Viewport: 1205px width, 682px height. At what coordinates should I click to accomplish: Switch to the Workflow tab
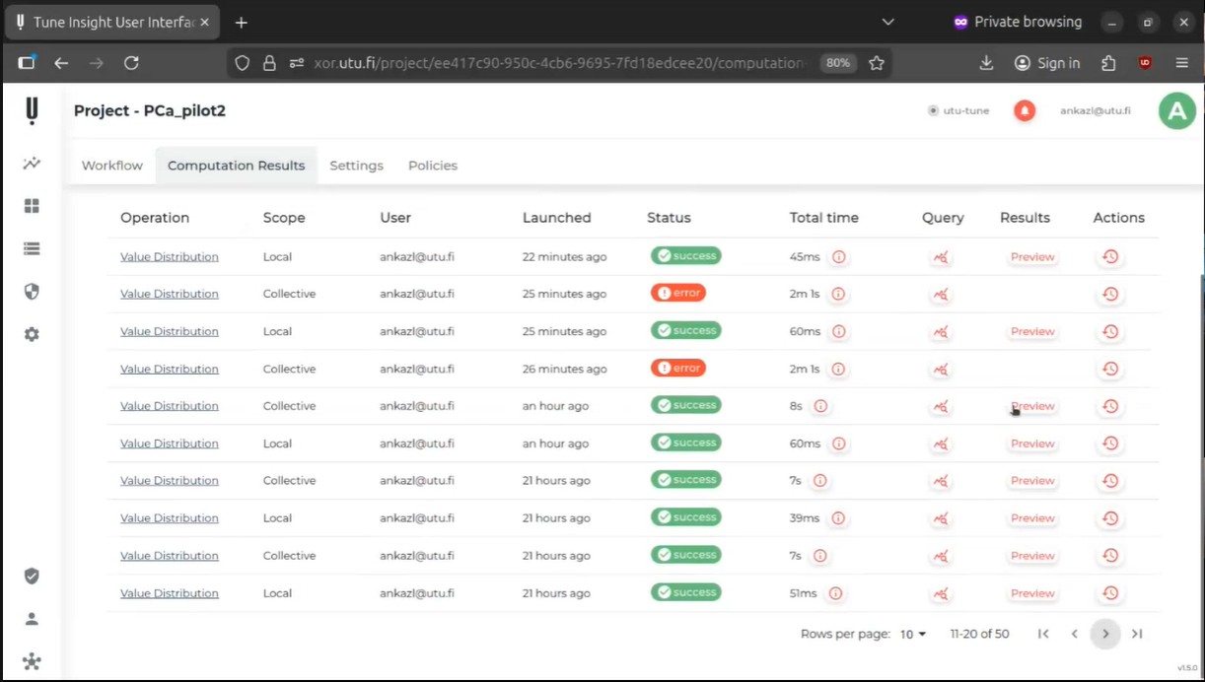point(112,166)
